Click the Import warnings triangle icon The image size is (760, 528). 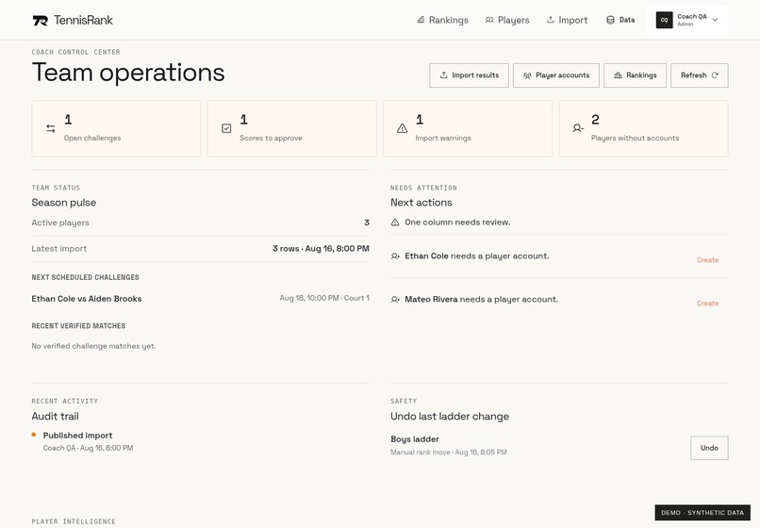point(403,128)
